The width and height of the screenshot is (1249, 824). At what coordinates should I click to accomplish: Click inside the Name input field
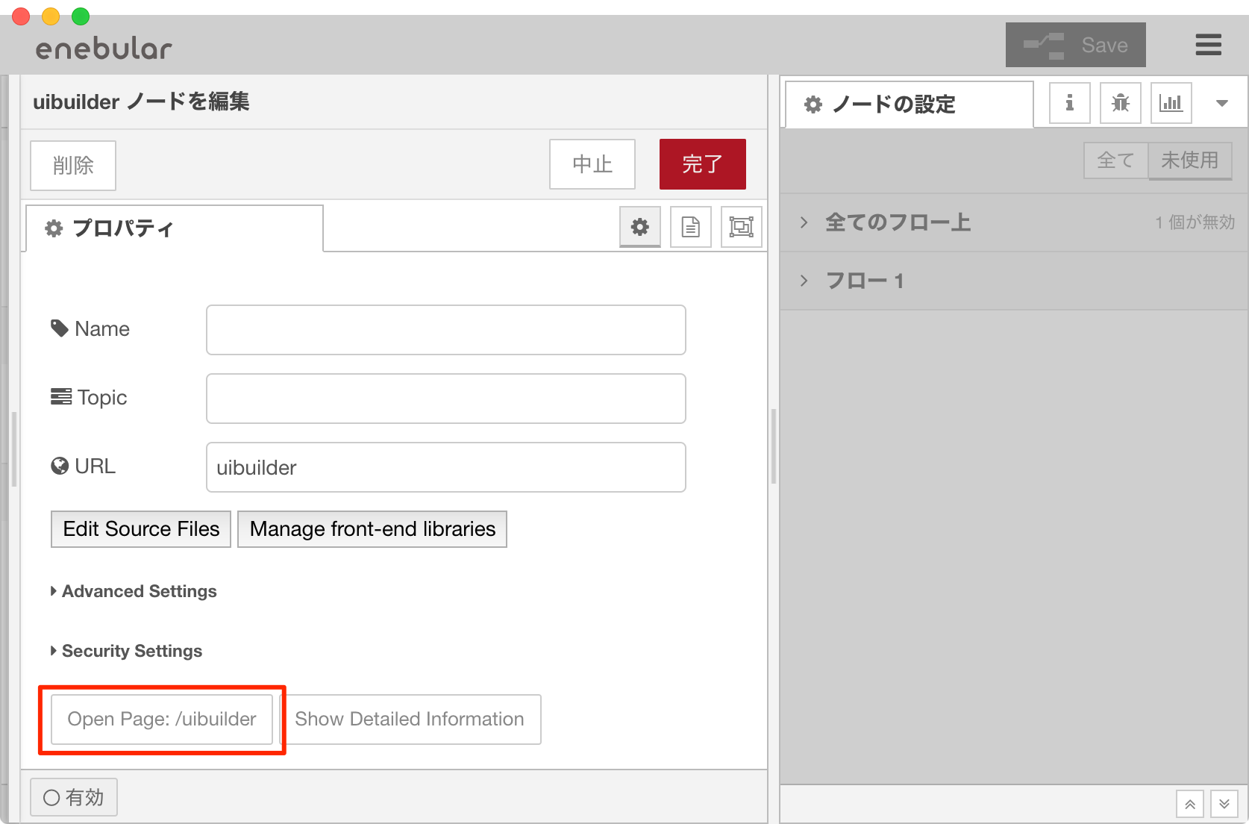pyautogui.click(x=446, y=330)
